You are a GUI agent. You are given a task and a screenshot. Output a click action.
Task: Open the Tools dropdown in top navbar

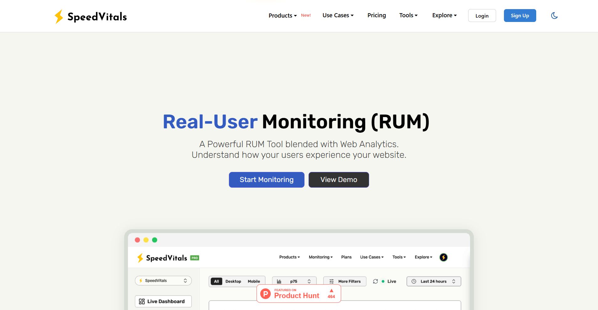[408, 15]
